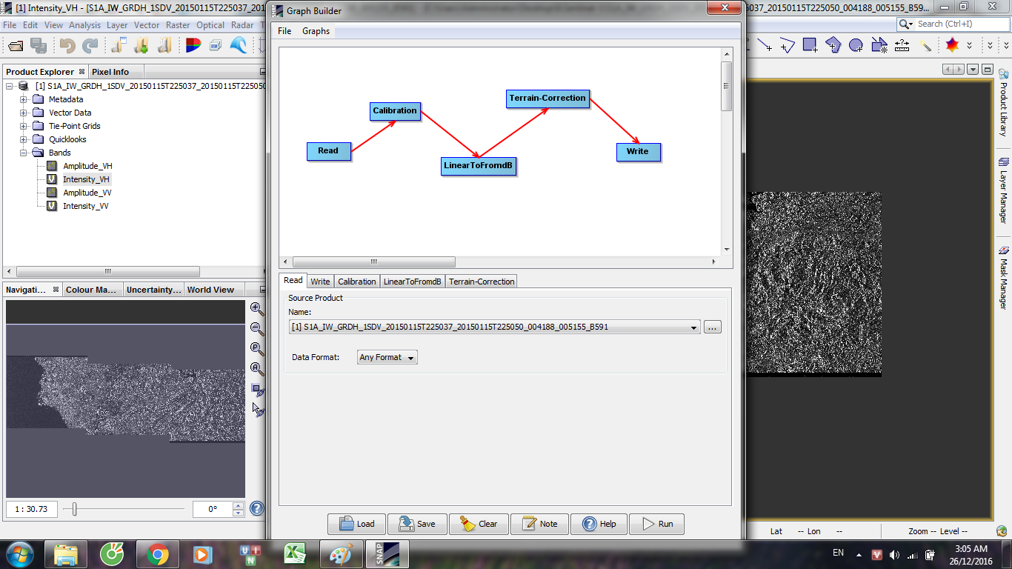1012x569 pixels.
Task: Click the zoom all magnifier icon
Action: pyautogui.click(x=257, y=369)
